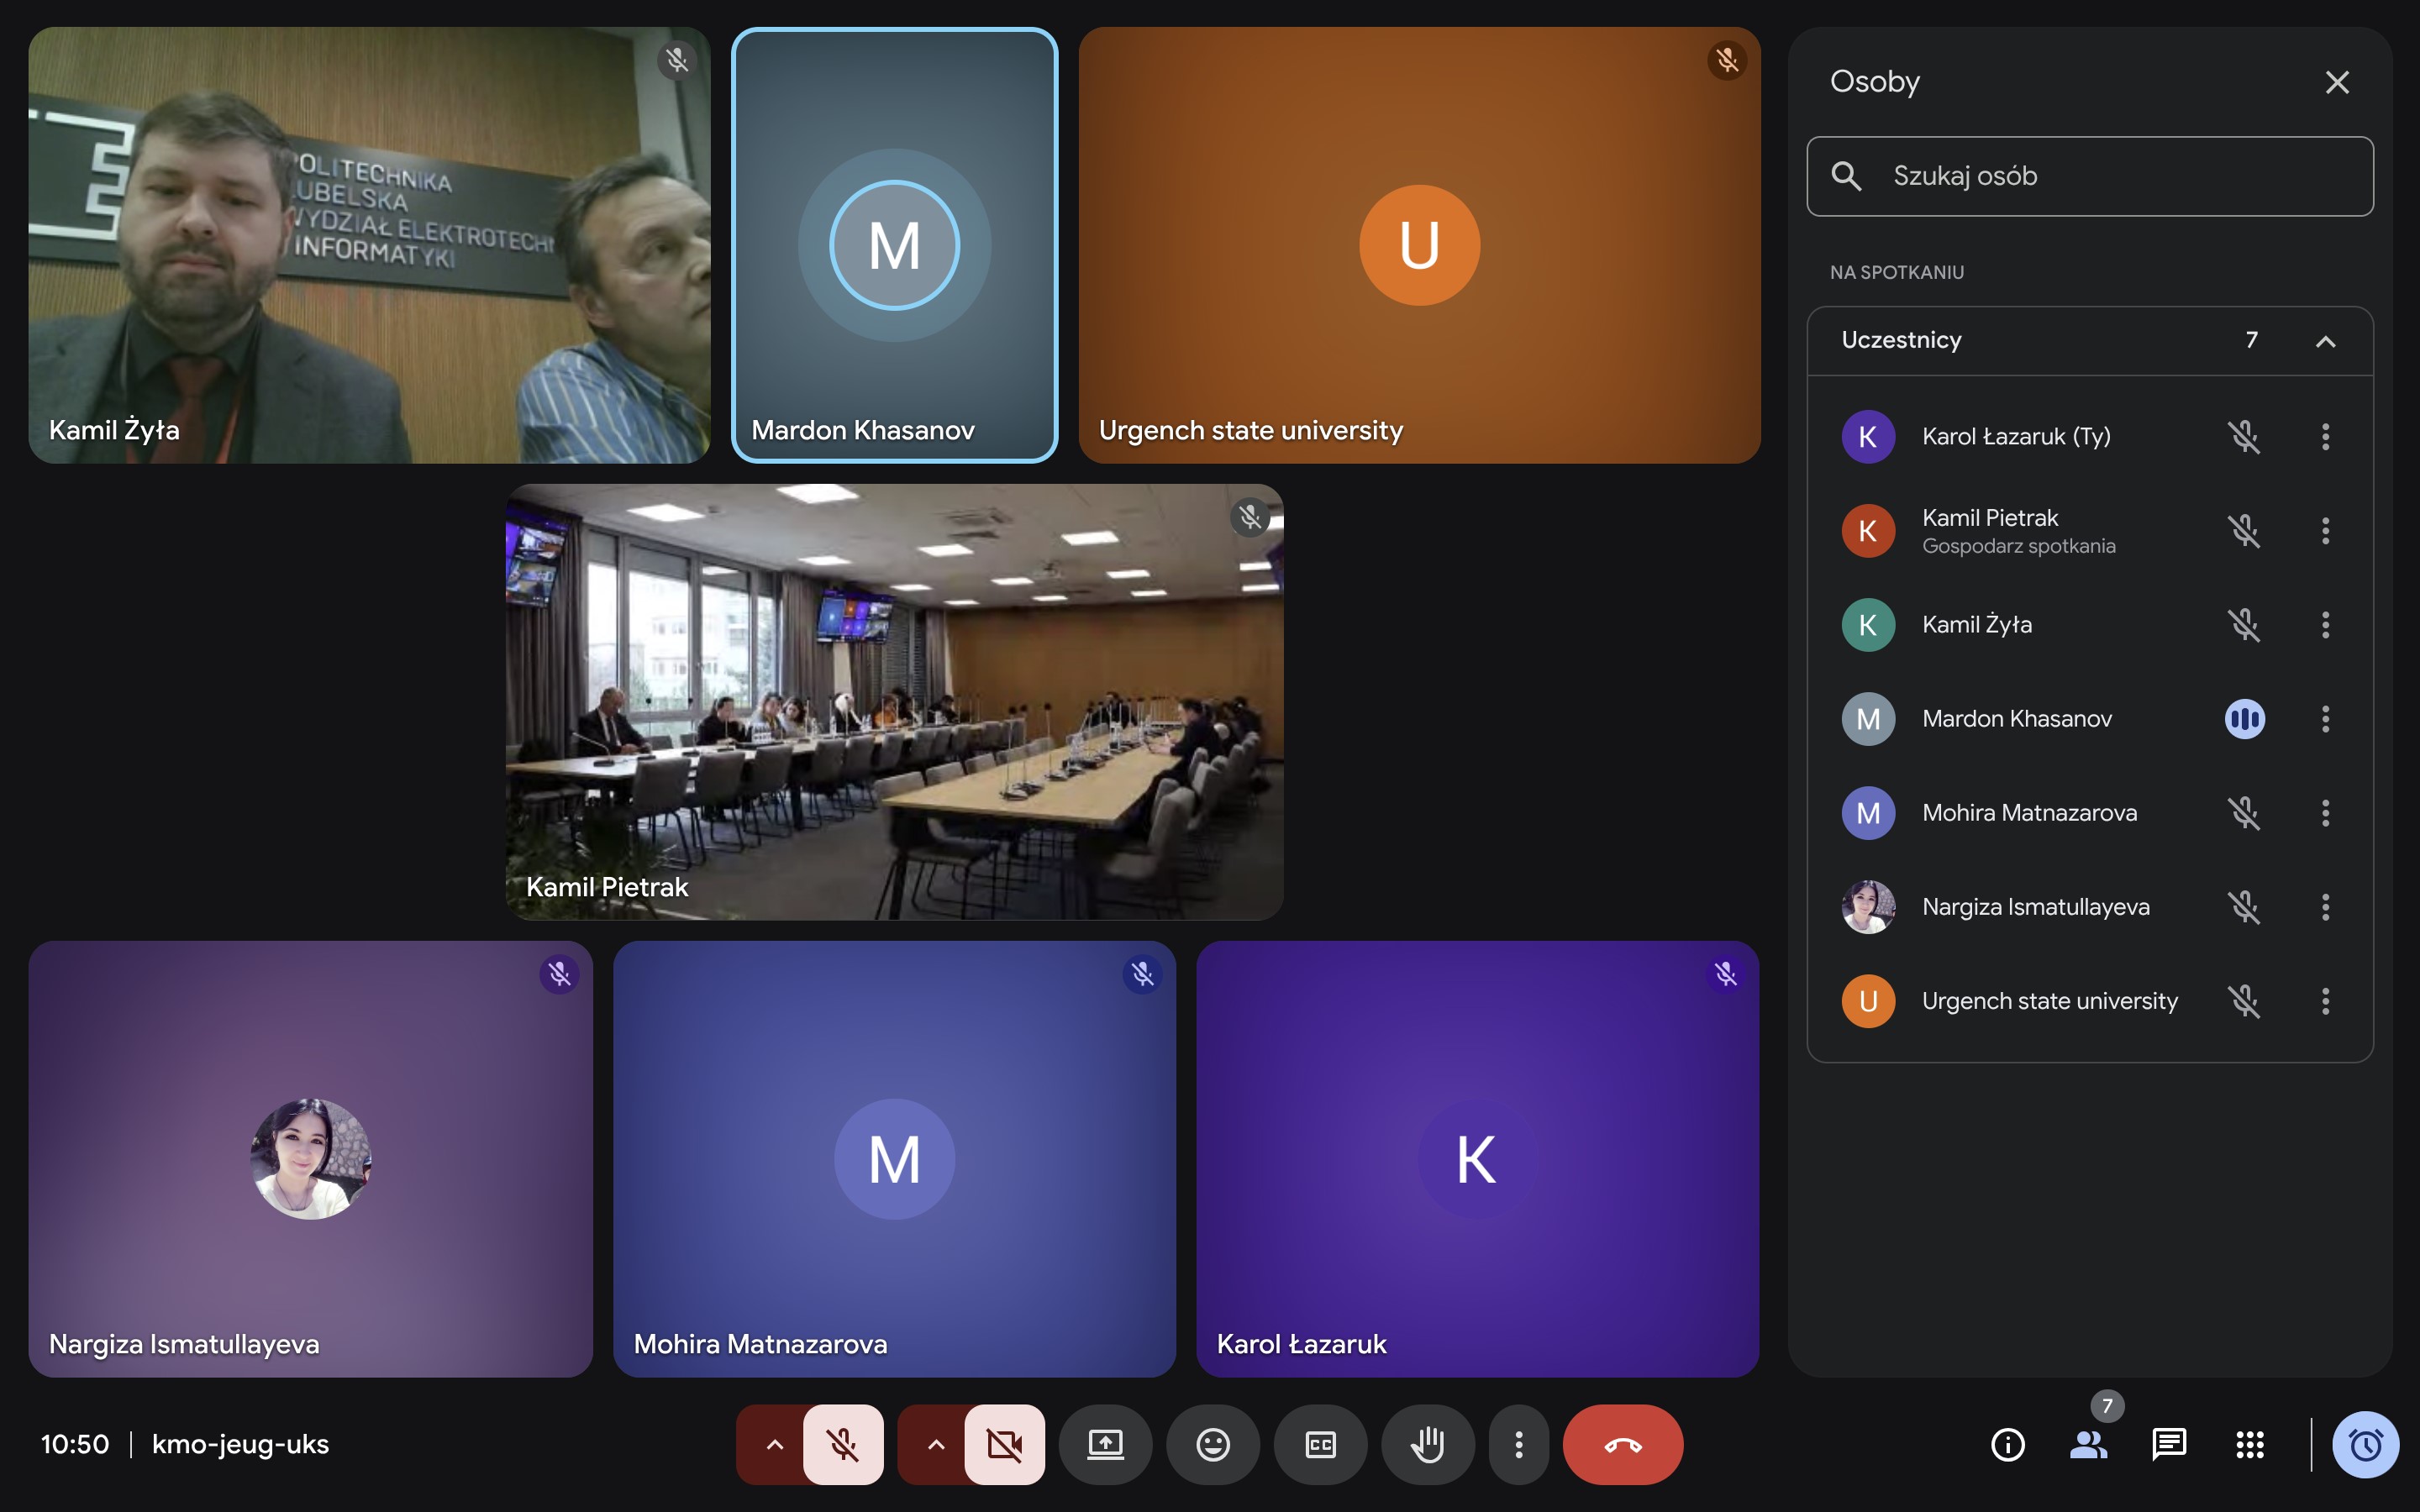Toggle the camera off button

(1004, 1444)
